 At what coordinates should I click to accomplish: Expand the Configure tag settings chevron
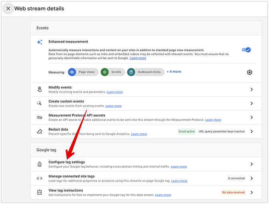(x=251, y=164)
